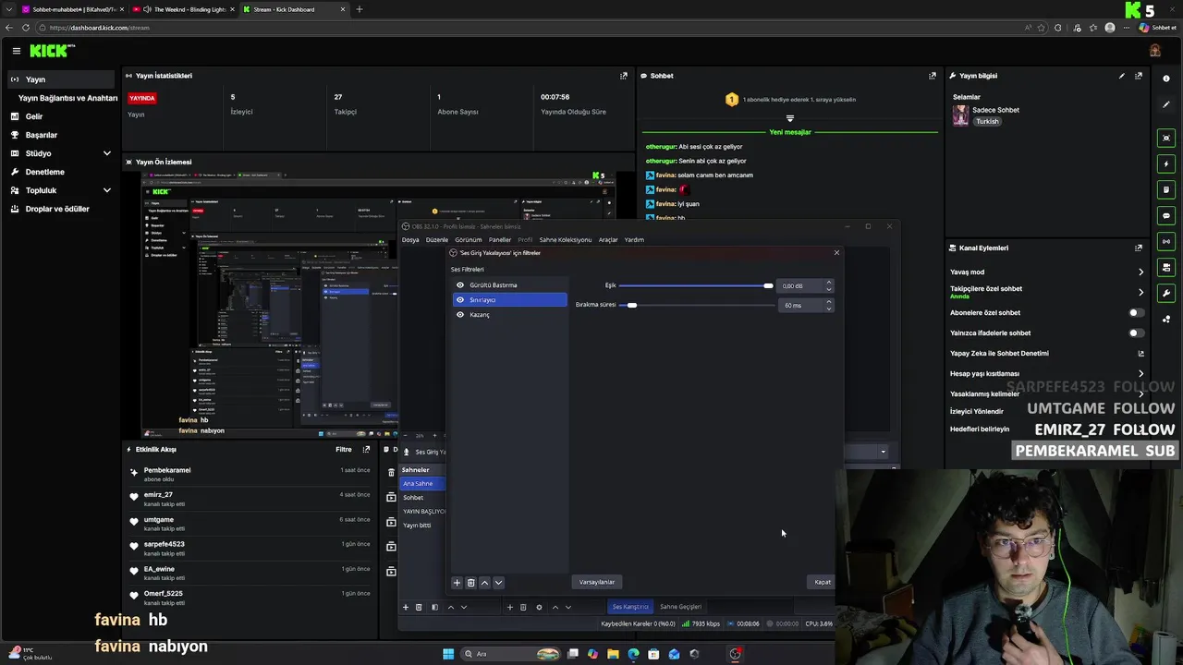
Task: Open Yayın Bağlantısı ve Anahtarı page
Action: click(68, 98)
